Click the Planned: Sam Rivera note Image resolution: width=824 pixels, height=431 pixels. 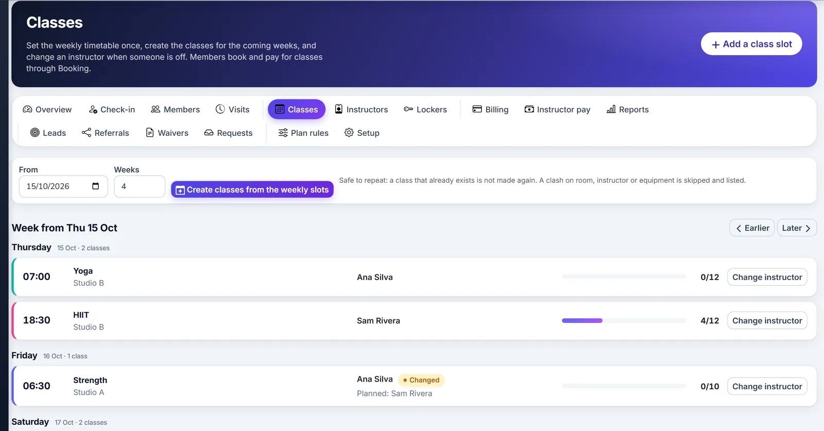click(394, 393)
